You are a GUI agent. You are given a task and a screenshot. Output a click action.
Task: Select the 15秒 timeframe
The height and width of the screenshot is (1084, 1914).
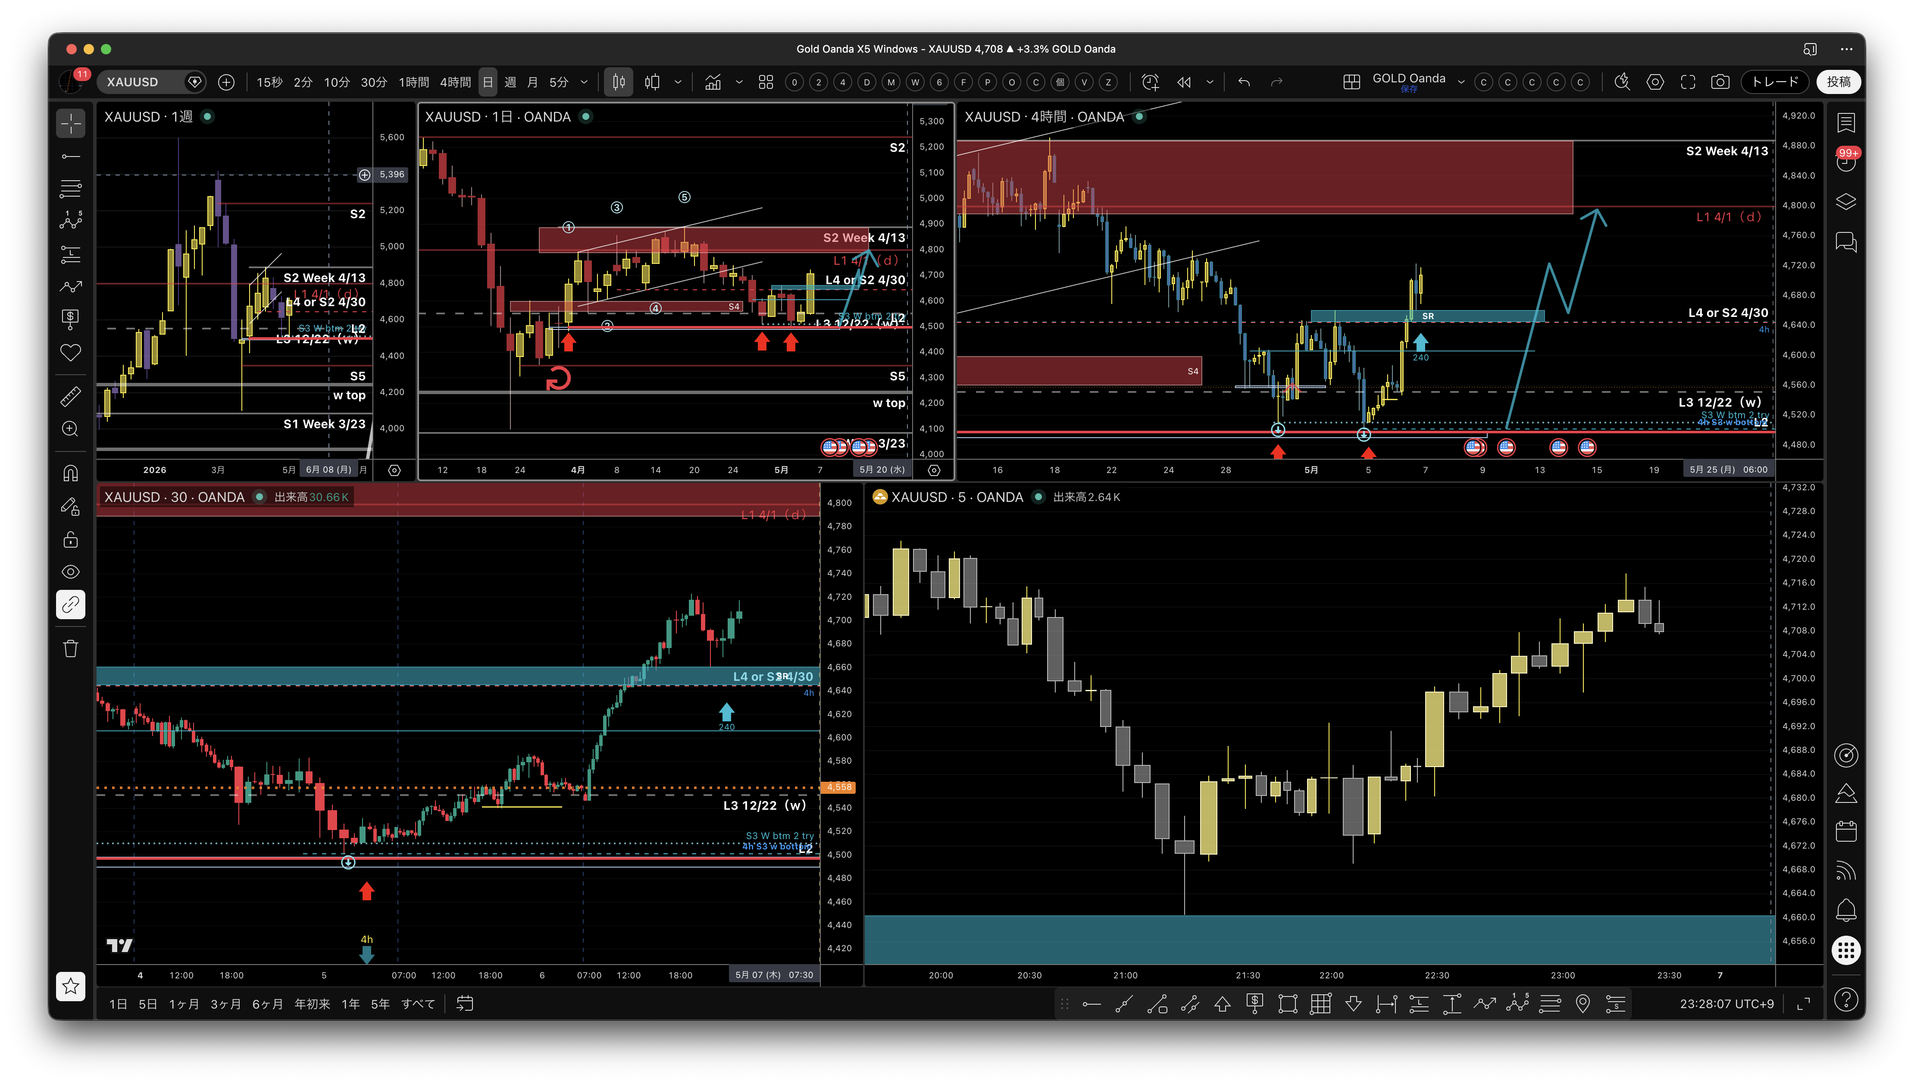[x=269, y=82]
